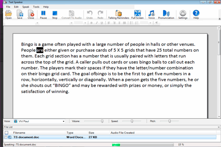This screenshot has height=147, width=221.
Task: Open the Speak menu
Action: point(26,7)
